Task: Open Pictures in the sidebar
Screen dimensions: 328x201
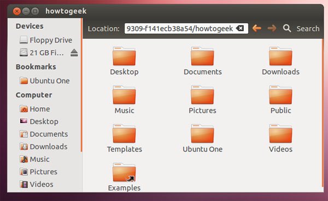Action: pyautogui.click(x=38, y=172)
